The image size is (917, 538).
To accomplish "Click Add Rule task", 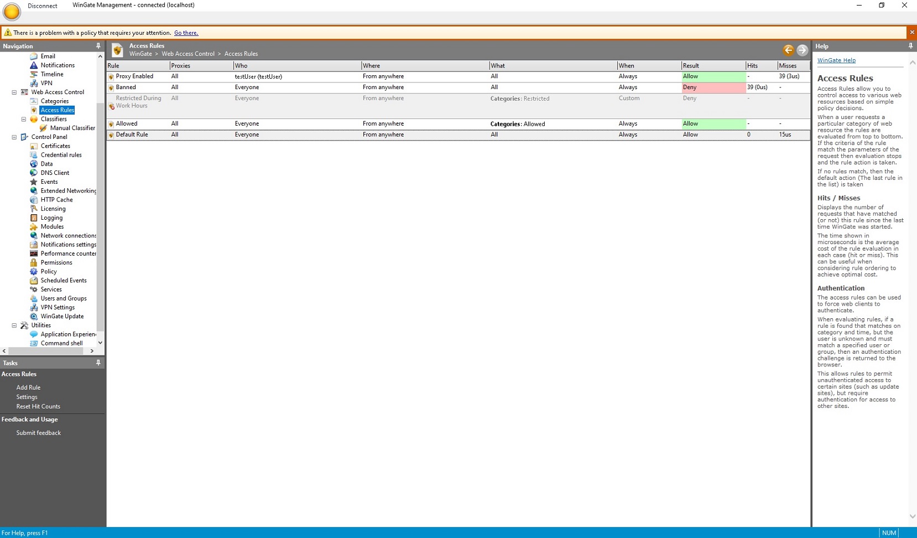I will pyautogui.click(x=28, y=387).
